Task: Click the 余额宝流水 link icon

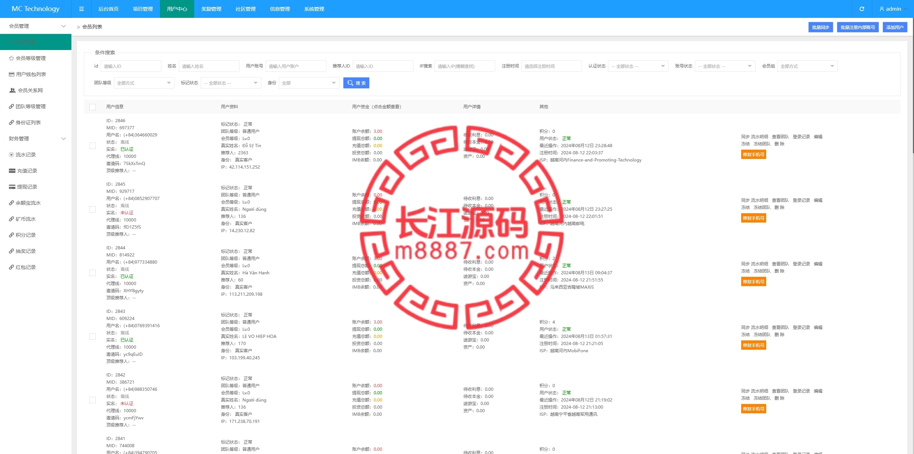Action: (x=11, y=203)
